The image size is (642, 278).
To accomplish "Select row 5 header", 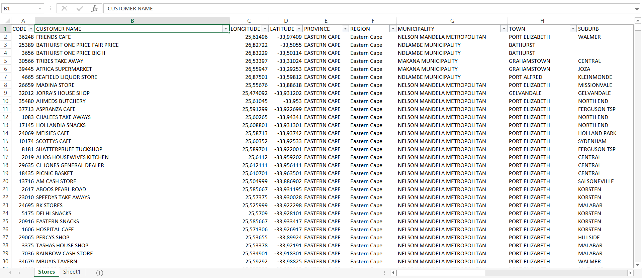I will pos(6,61).
